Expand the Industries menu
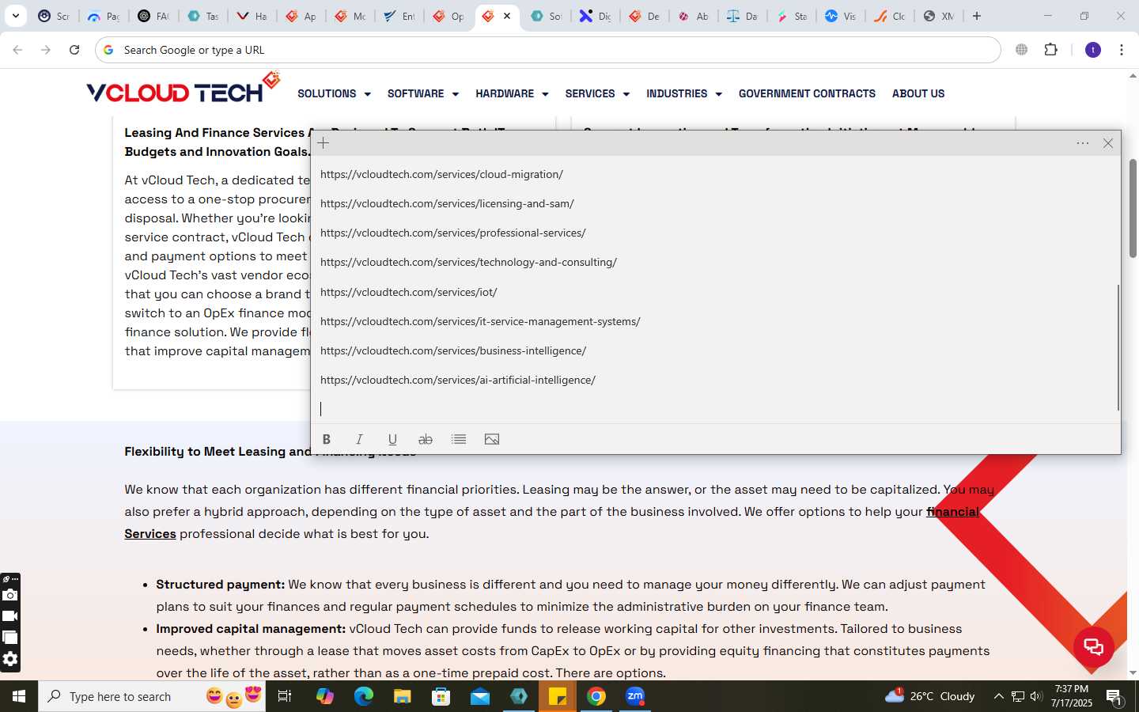This screenshot has width=1139, height=712. pyautogui.click(x=684, y=93)
